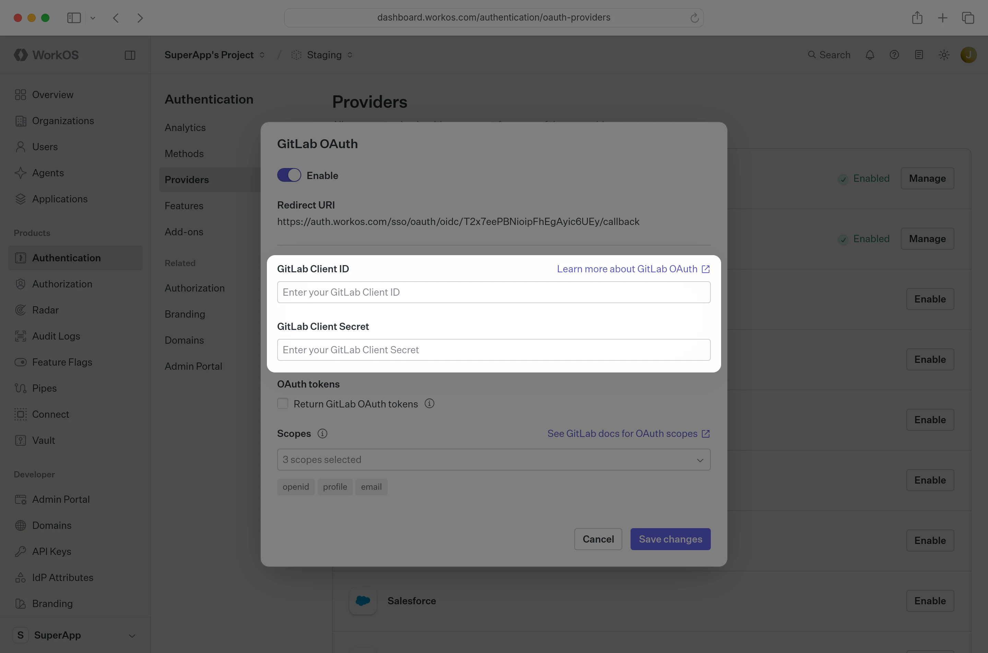Viewport: 988px width, 653px height.
Task: Copy the Redirect URI text
Action: click(458, 222)
